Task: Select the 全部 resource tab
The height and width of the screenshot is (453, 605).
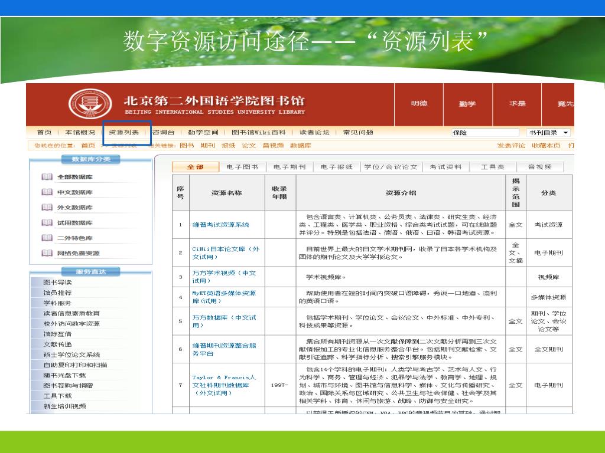Action: point(195,167)
